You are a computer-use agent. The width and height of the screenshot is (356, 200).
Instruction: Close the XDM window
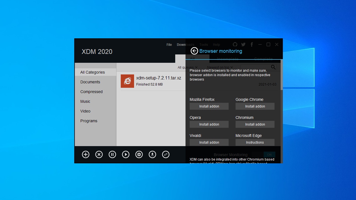click(277, 44)
